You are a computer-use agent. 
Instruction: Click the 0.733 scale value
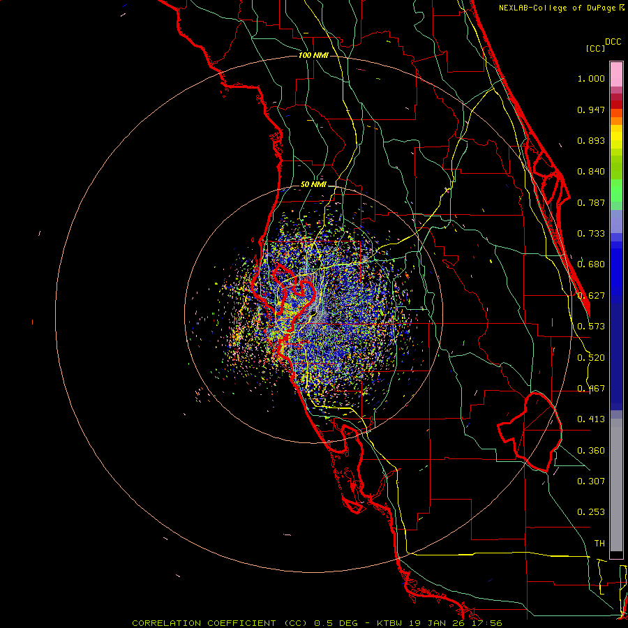click(x=591, y=234)
